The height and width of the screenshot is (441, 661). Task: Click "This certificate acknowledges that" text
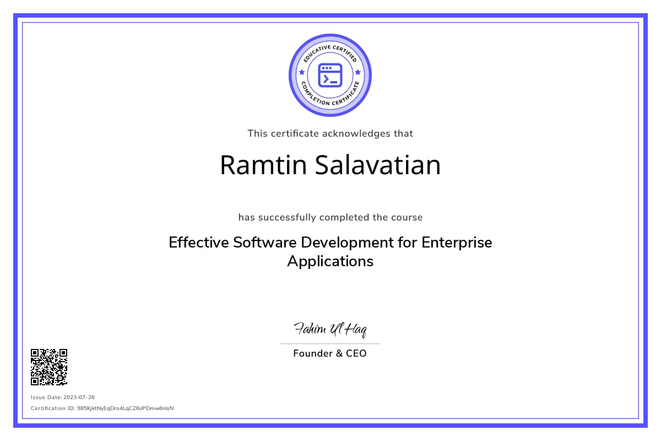(x=330, y=133)
